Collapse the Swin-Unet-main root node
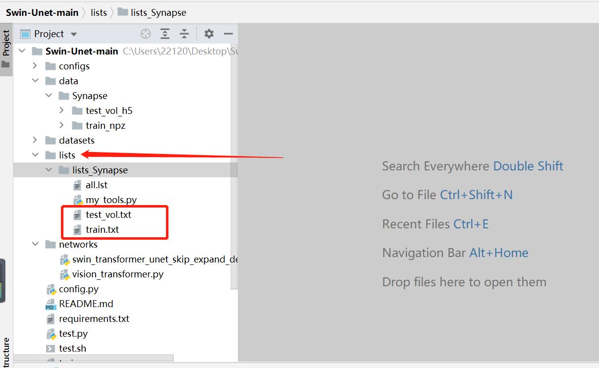Image resolution: width=599 pixels, height=368 pixels. click(22, 51)
